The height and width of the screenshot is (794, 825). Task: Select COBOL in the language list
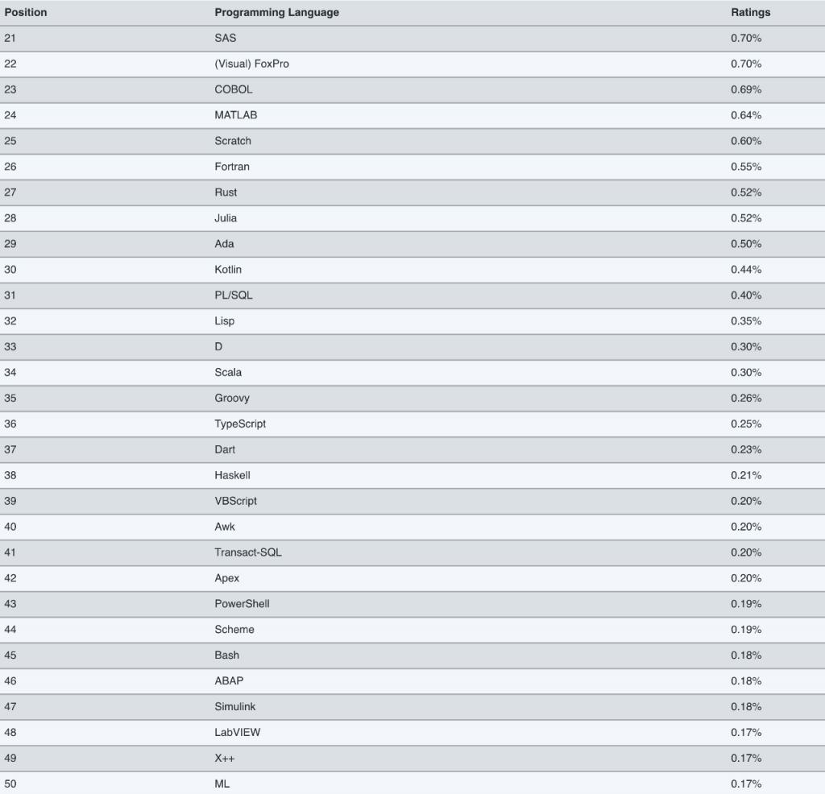(x=233, y=89)
